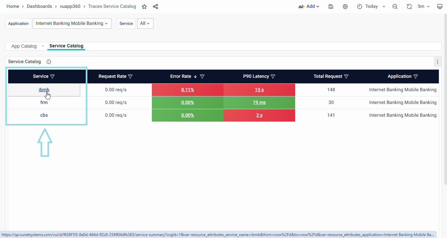Filter the P90 Latency column
Screen dimensions: 447x238
pyautogui.click(x=273, y=76)
